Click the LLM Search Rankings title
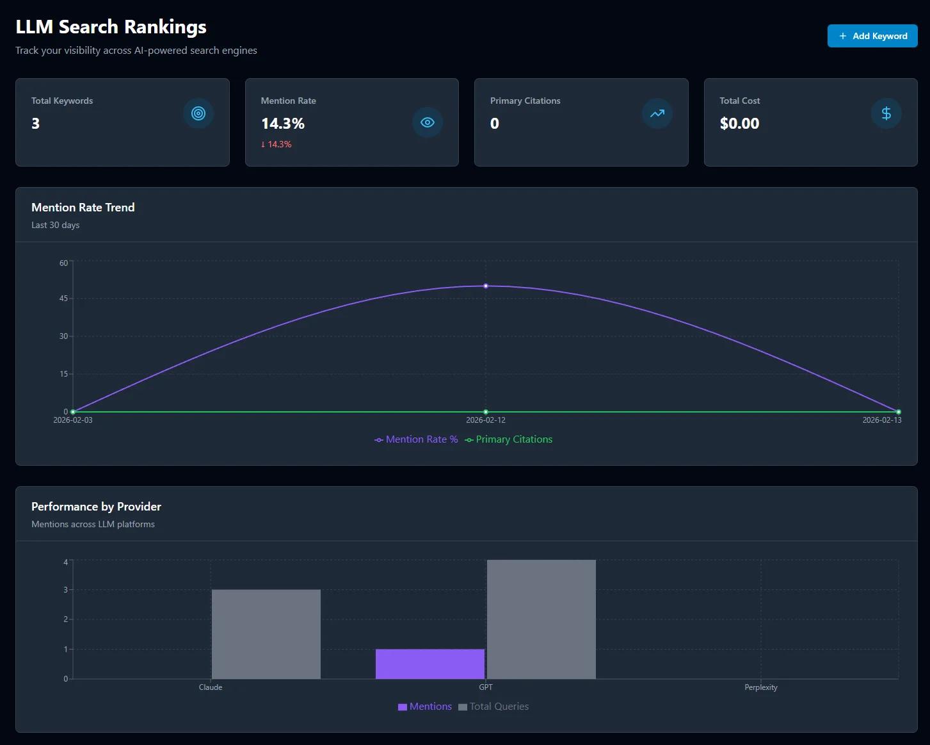This screenshot has width=930, height=745. [110, 27]
